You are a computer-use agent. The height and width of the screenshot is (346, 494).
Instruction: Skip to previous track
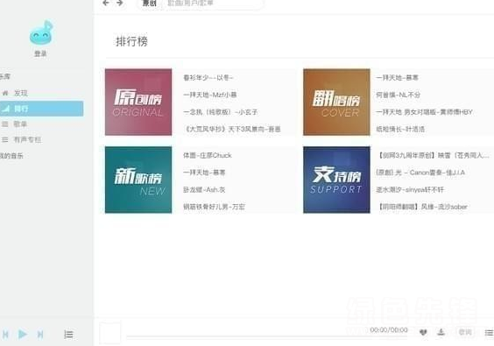(5, 334)
